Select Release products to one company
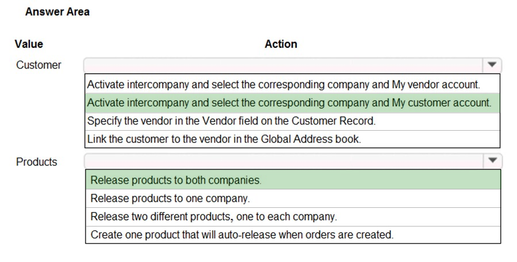Image resolution: width=517 pixels, height=262 pixels. 293,198
